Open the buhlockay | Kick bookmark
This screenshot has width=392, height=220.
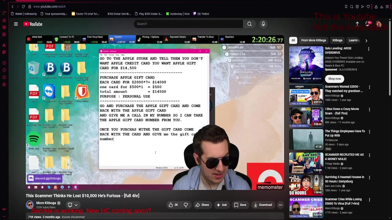click(x=178, y=14)
